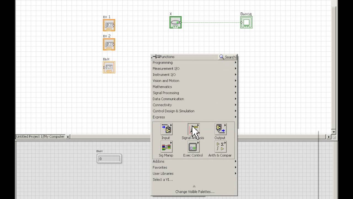The image size is (353, 199).
Task: Open the Data Communication category
Action: tap(194, 99)
